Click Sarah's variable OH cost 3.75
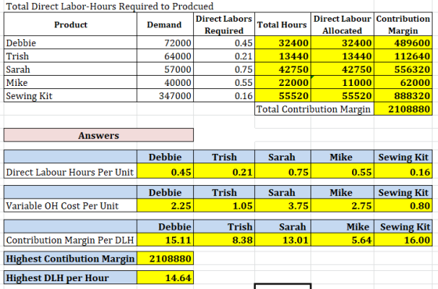 pyautogui.click(x=282, y=205)
